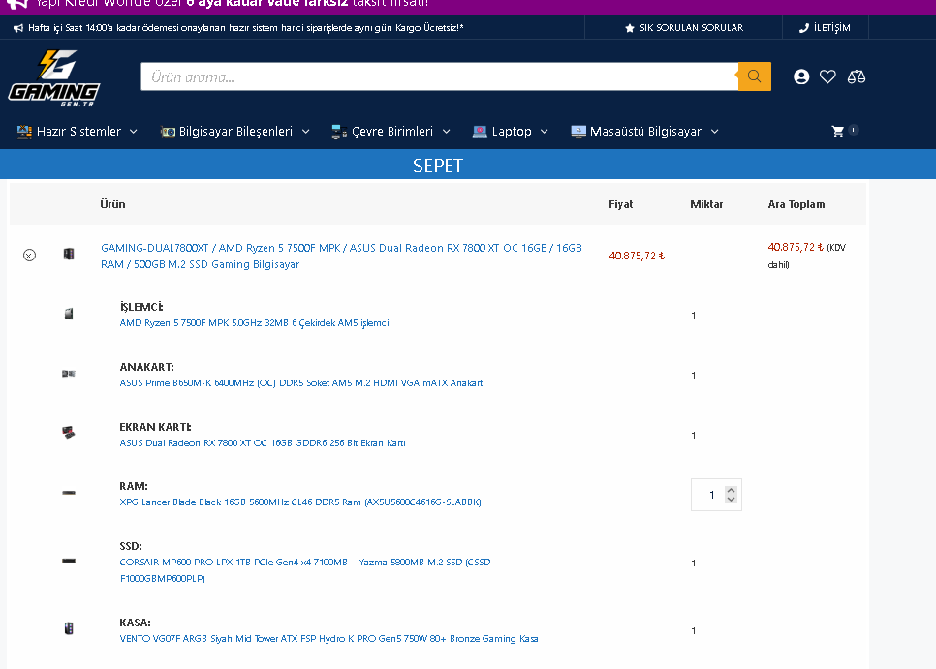Open the shopping cart icon
This screenshot has height=669, width=936.
[x=838, y=131]
